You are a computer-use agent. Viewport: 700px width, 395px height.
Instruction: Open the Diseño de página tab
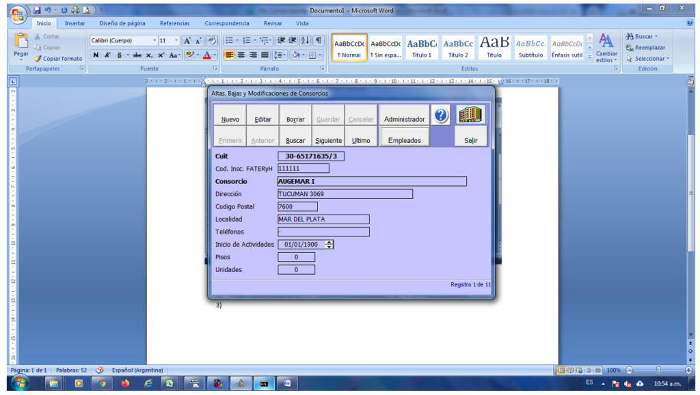tap(122, 23)
